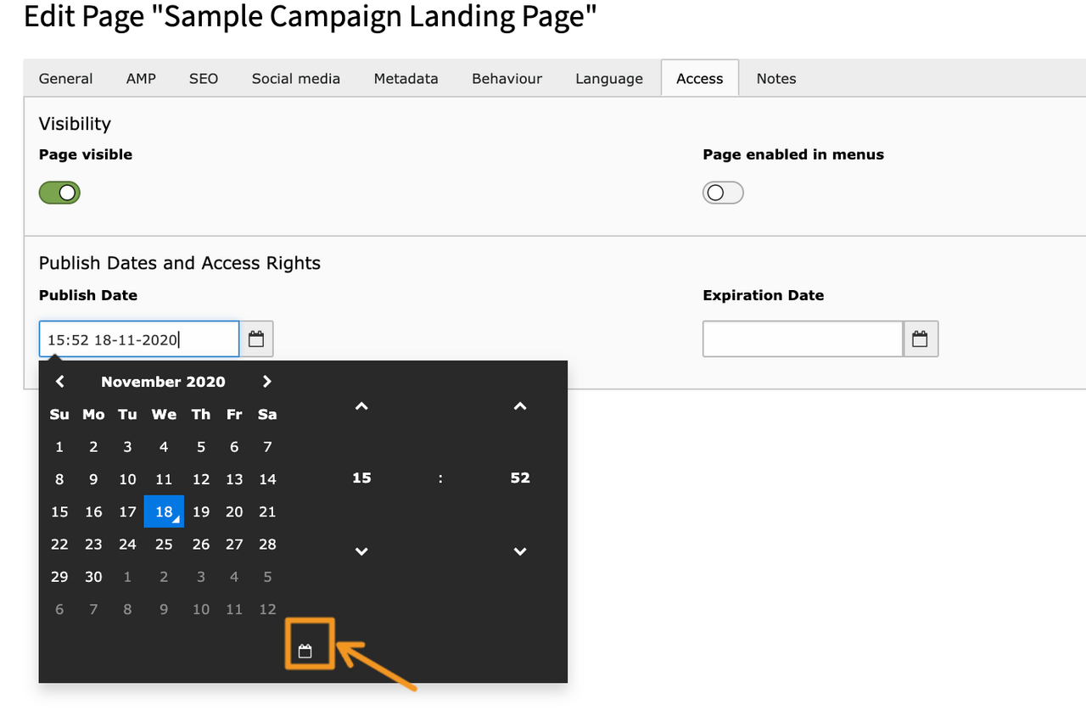Screen dimensions: 1086x721
Task: Go to next month in calendar
Action: 266,381
